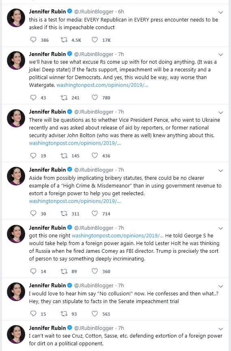Expand chevron on High Crime & Misdemeanor tweet

[x=221, y=170]
